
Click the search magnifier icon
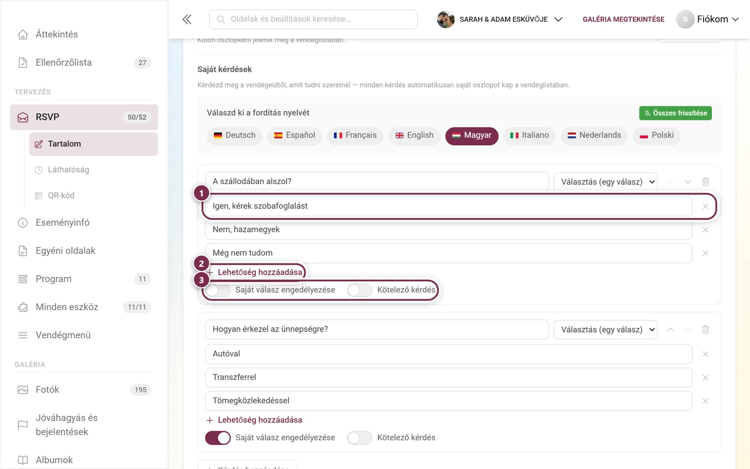pyautogui.click(x=221, y=19)
